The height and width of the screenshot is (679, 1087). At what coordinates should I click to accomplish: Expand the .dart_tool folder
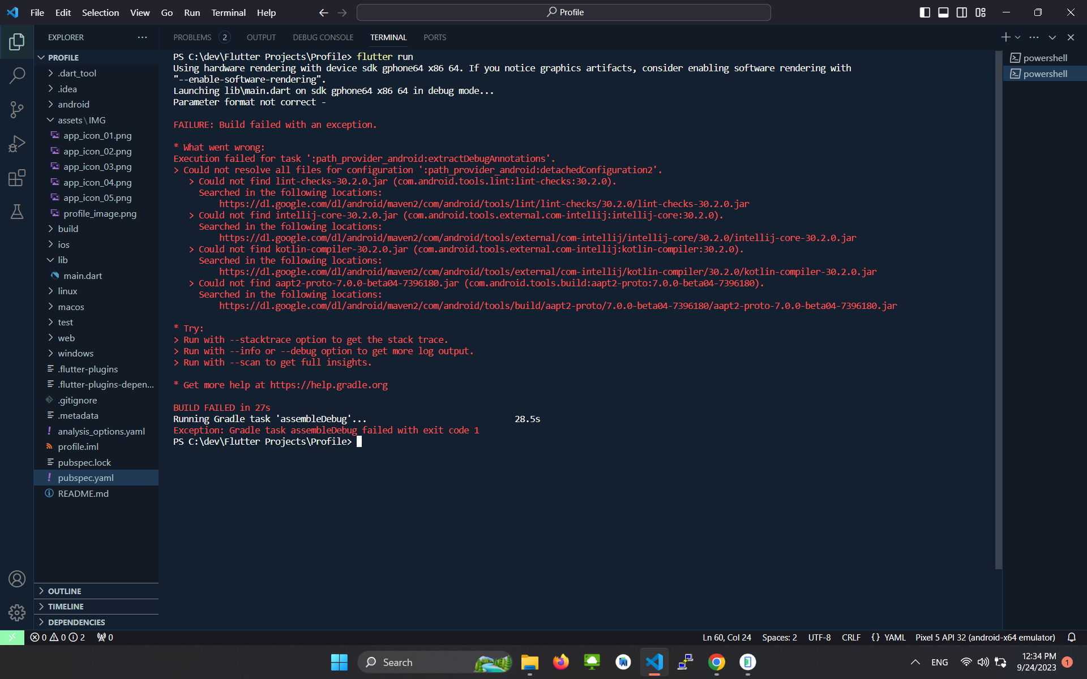[x=96, y=73]
